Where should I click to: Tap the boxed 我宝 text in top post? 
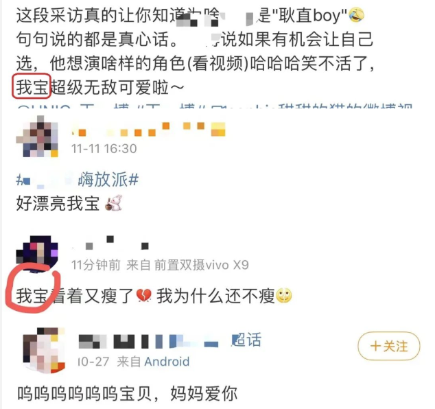31,86
